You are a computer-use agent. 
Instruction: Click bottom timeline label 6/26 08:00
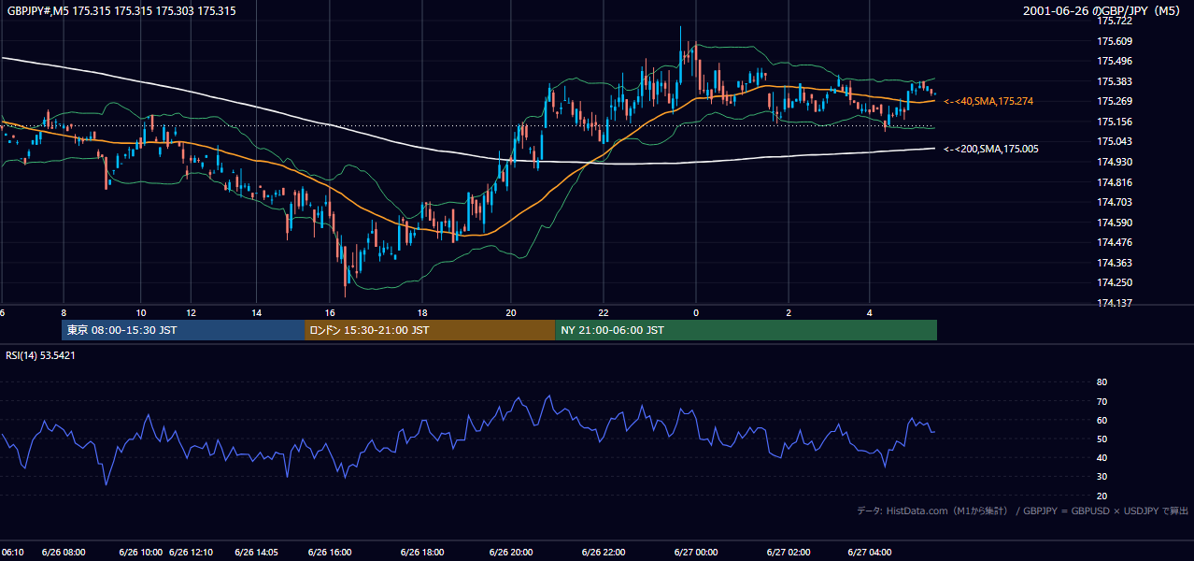pyautogui.click(x=64, y=553)
